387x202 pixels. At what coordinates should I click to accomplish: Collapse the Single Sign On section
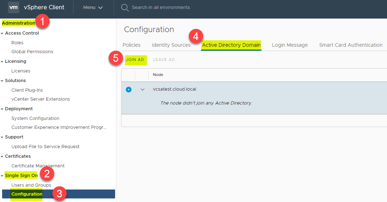[x=2, y=176]
